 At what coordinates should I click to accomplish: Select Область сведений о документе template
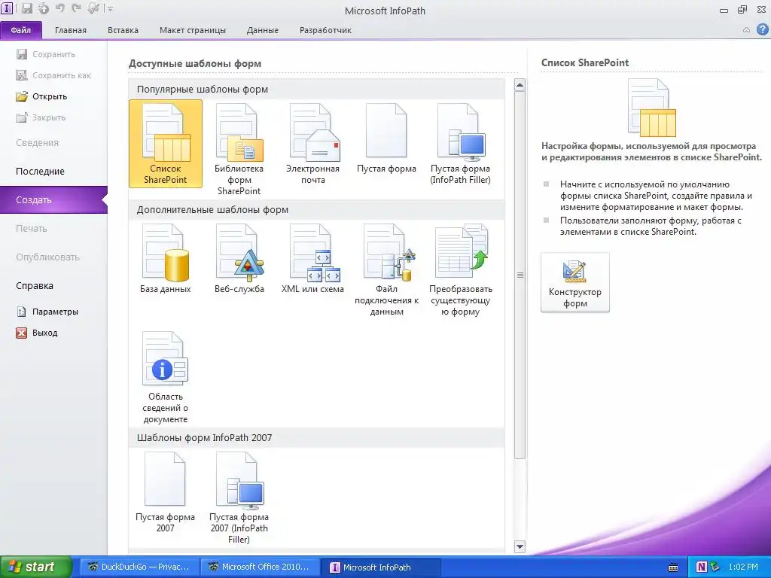(165, 377)
